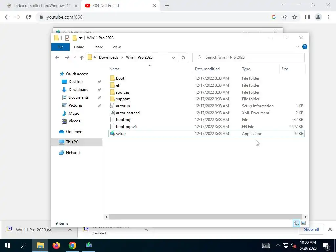Open OneDrive in navigation pane
Image resolution: width=336 pixels, height=252 pixels.
point(74,132)
